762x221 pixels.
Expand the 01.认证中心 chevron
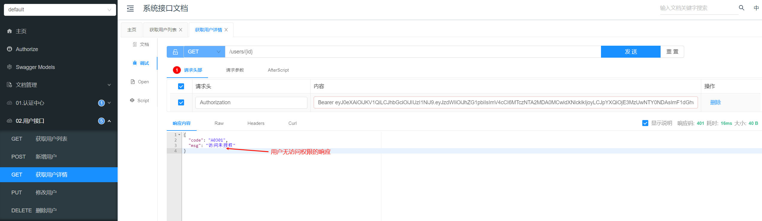point(109,103)
